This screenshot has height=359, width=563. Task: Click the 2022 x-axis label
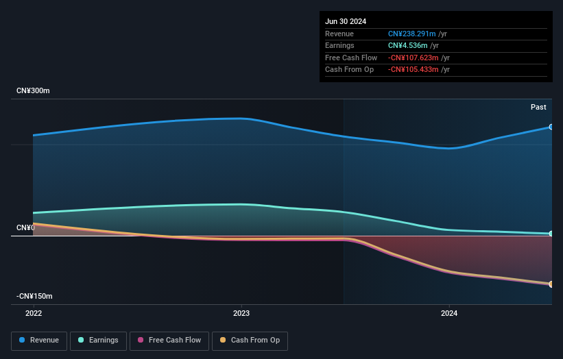coord(34,313)
